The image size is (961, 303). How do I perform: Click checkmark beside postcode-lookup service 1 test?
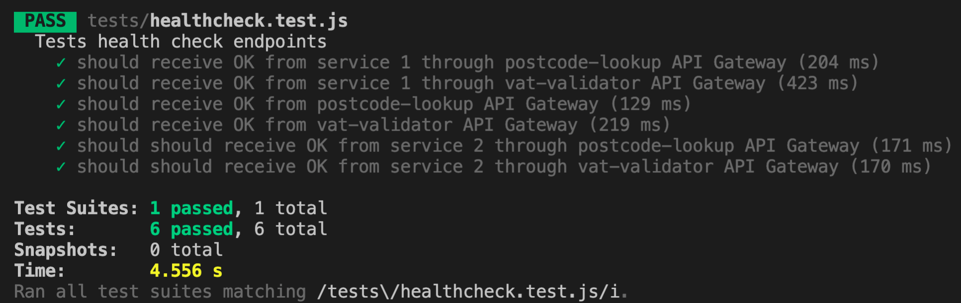click(x=61, y=63)
